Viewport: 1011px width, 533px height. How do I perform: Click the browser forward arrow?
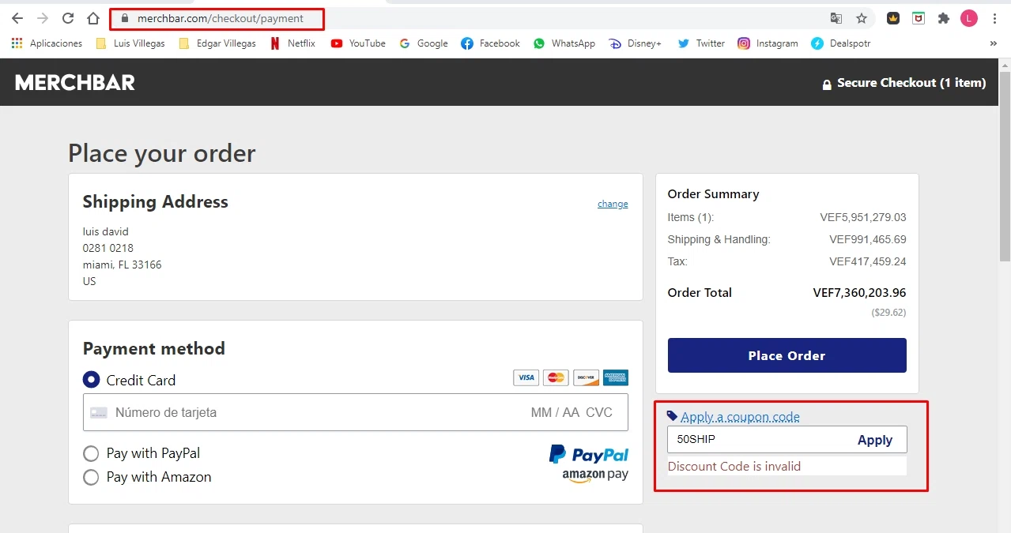point(43,18)
